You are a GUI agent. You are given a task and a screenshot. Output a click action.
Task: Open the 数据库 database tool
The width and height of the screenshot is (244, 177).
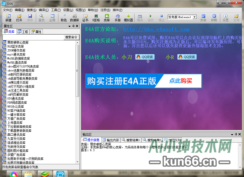pos(75,18)
